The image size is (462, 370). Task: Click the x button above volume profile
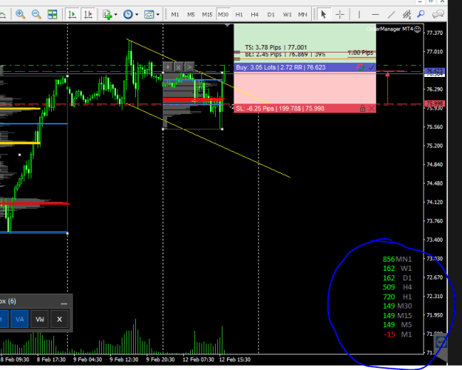point(178,67)
